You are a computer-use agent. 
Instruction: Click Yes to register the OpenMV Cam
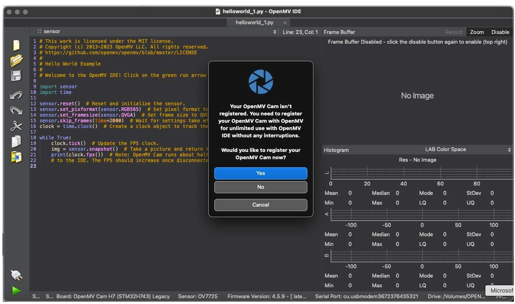point(261,173)
